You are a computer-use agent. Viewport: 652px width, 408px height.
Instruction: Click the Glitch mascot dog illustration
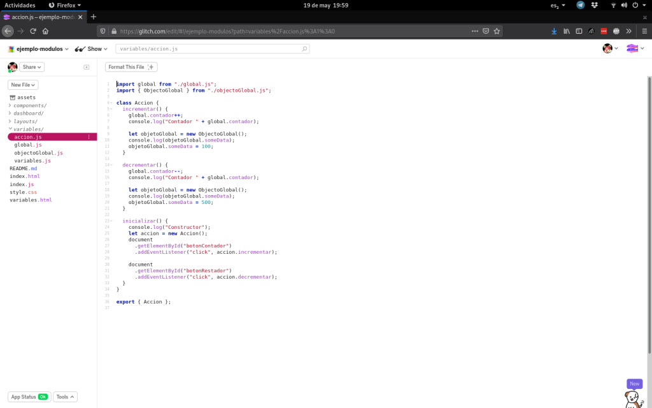pyautogui.click(x=631, y=398)
